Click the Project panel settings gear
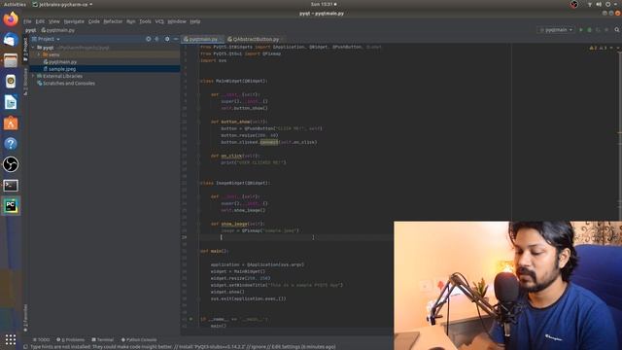The height and width of the screenshot is (350, 622). click(167, 39)
